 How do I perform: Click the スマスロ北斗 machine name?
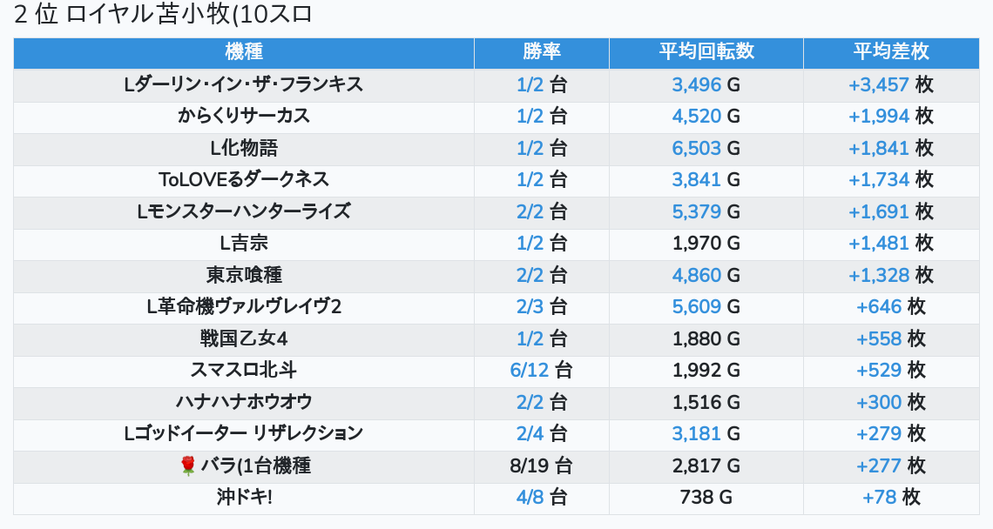tap(244, 371)
